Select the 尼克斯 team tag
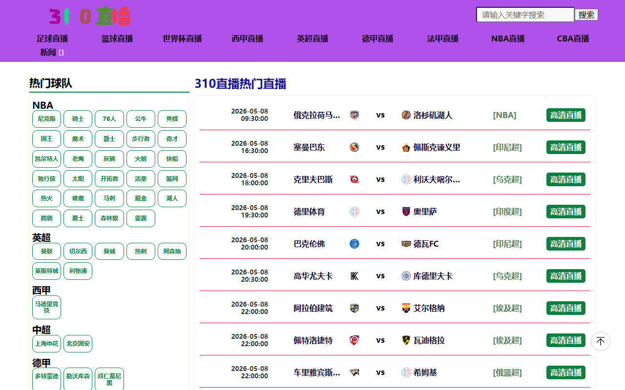The width and height of the screenshot is (625, 390). tap(46, 119)
